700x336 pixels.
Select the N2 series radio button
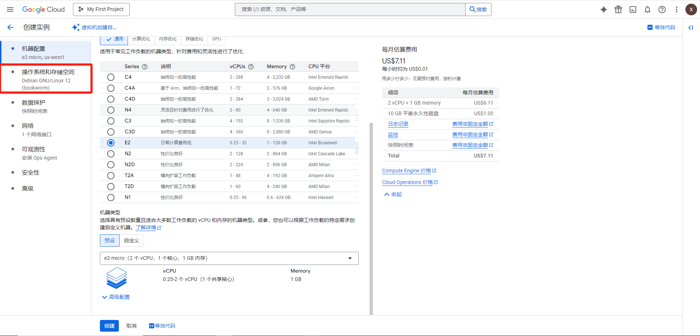(x=111, y=154)
